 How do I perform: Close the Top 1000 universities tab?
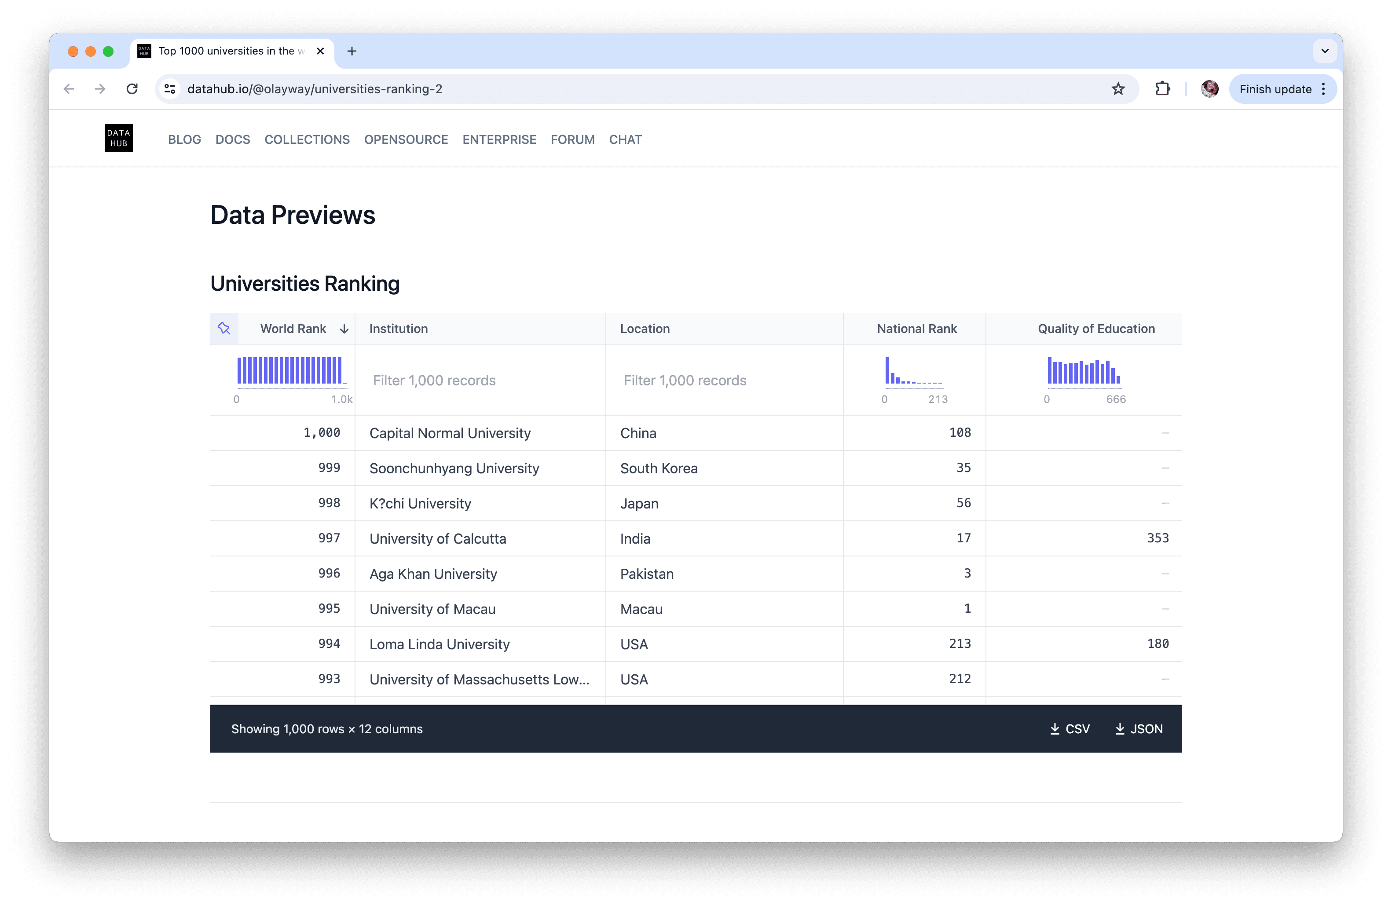(320, 51)
